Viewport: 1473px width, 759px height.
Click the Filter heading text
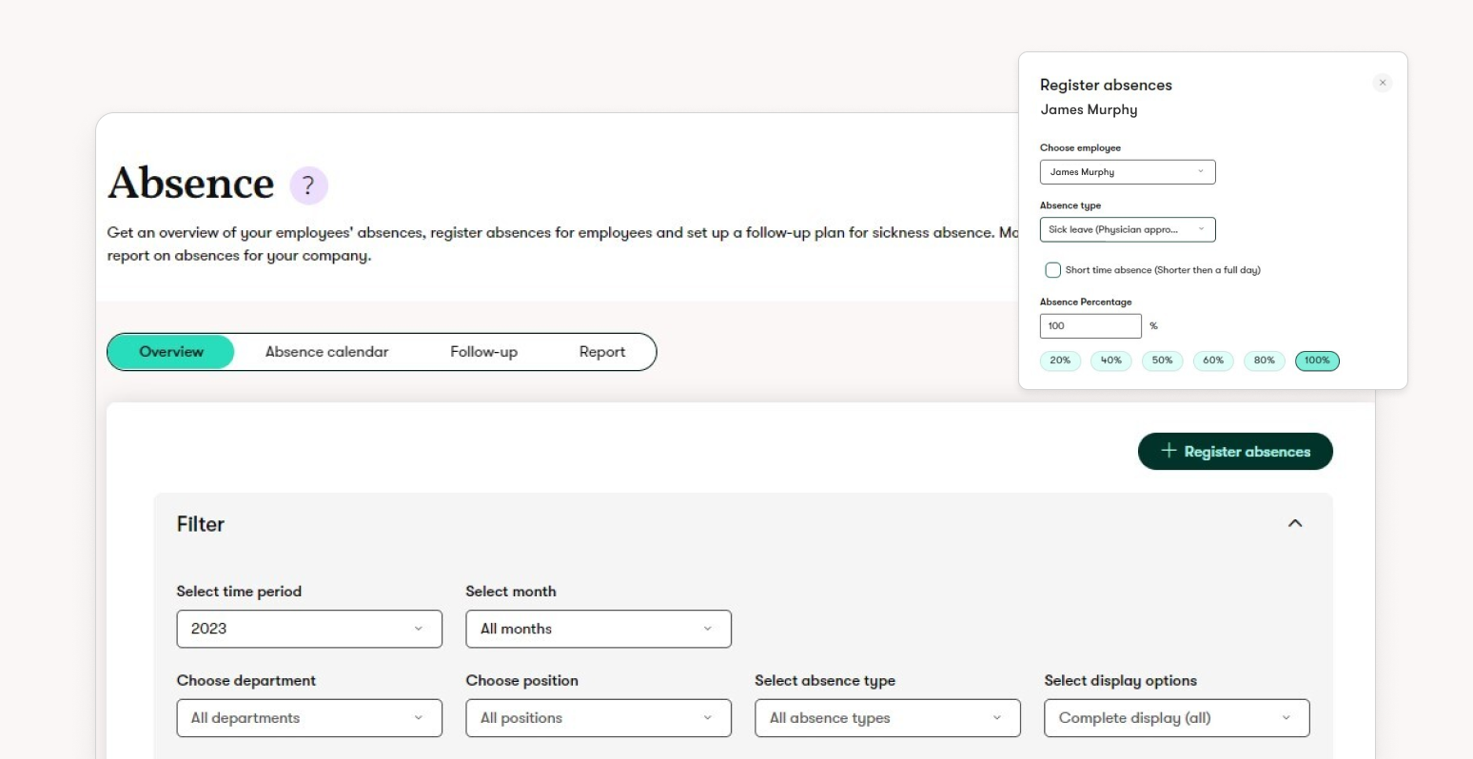(x=201, y=524)
